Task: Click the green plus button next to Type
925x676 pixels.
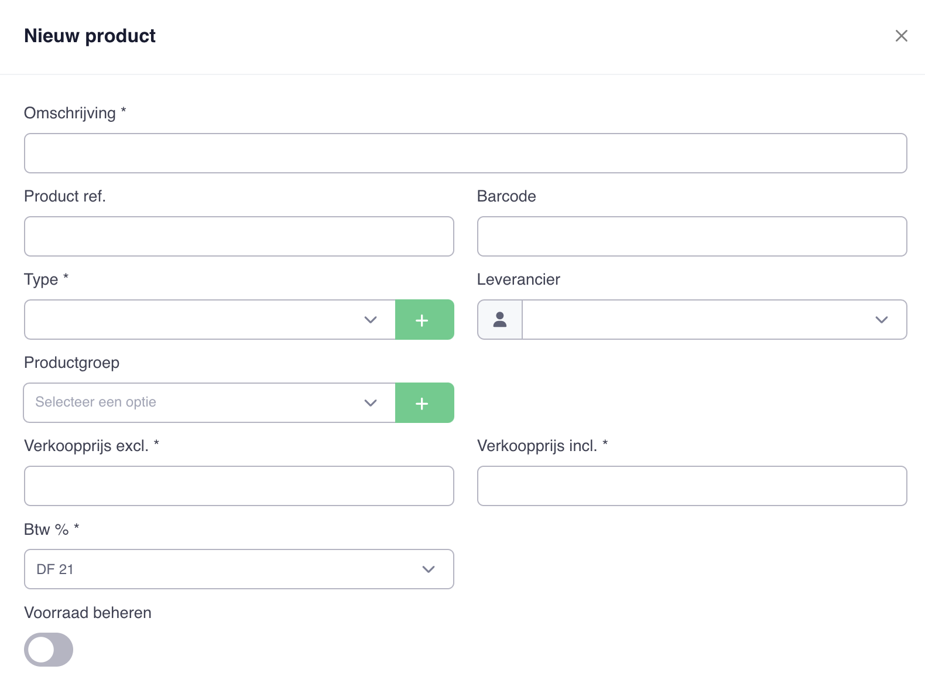Action: pos(424,320)
